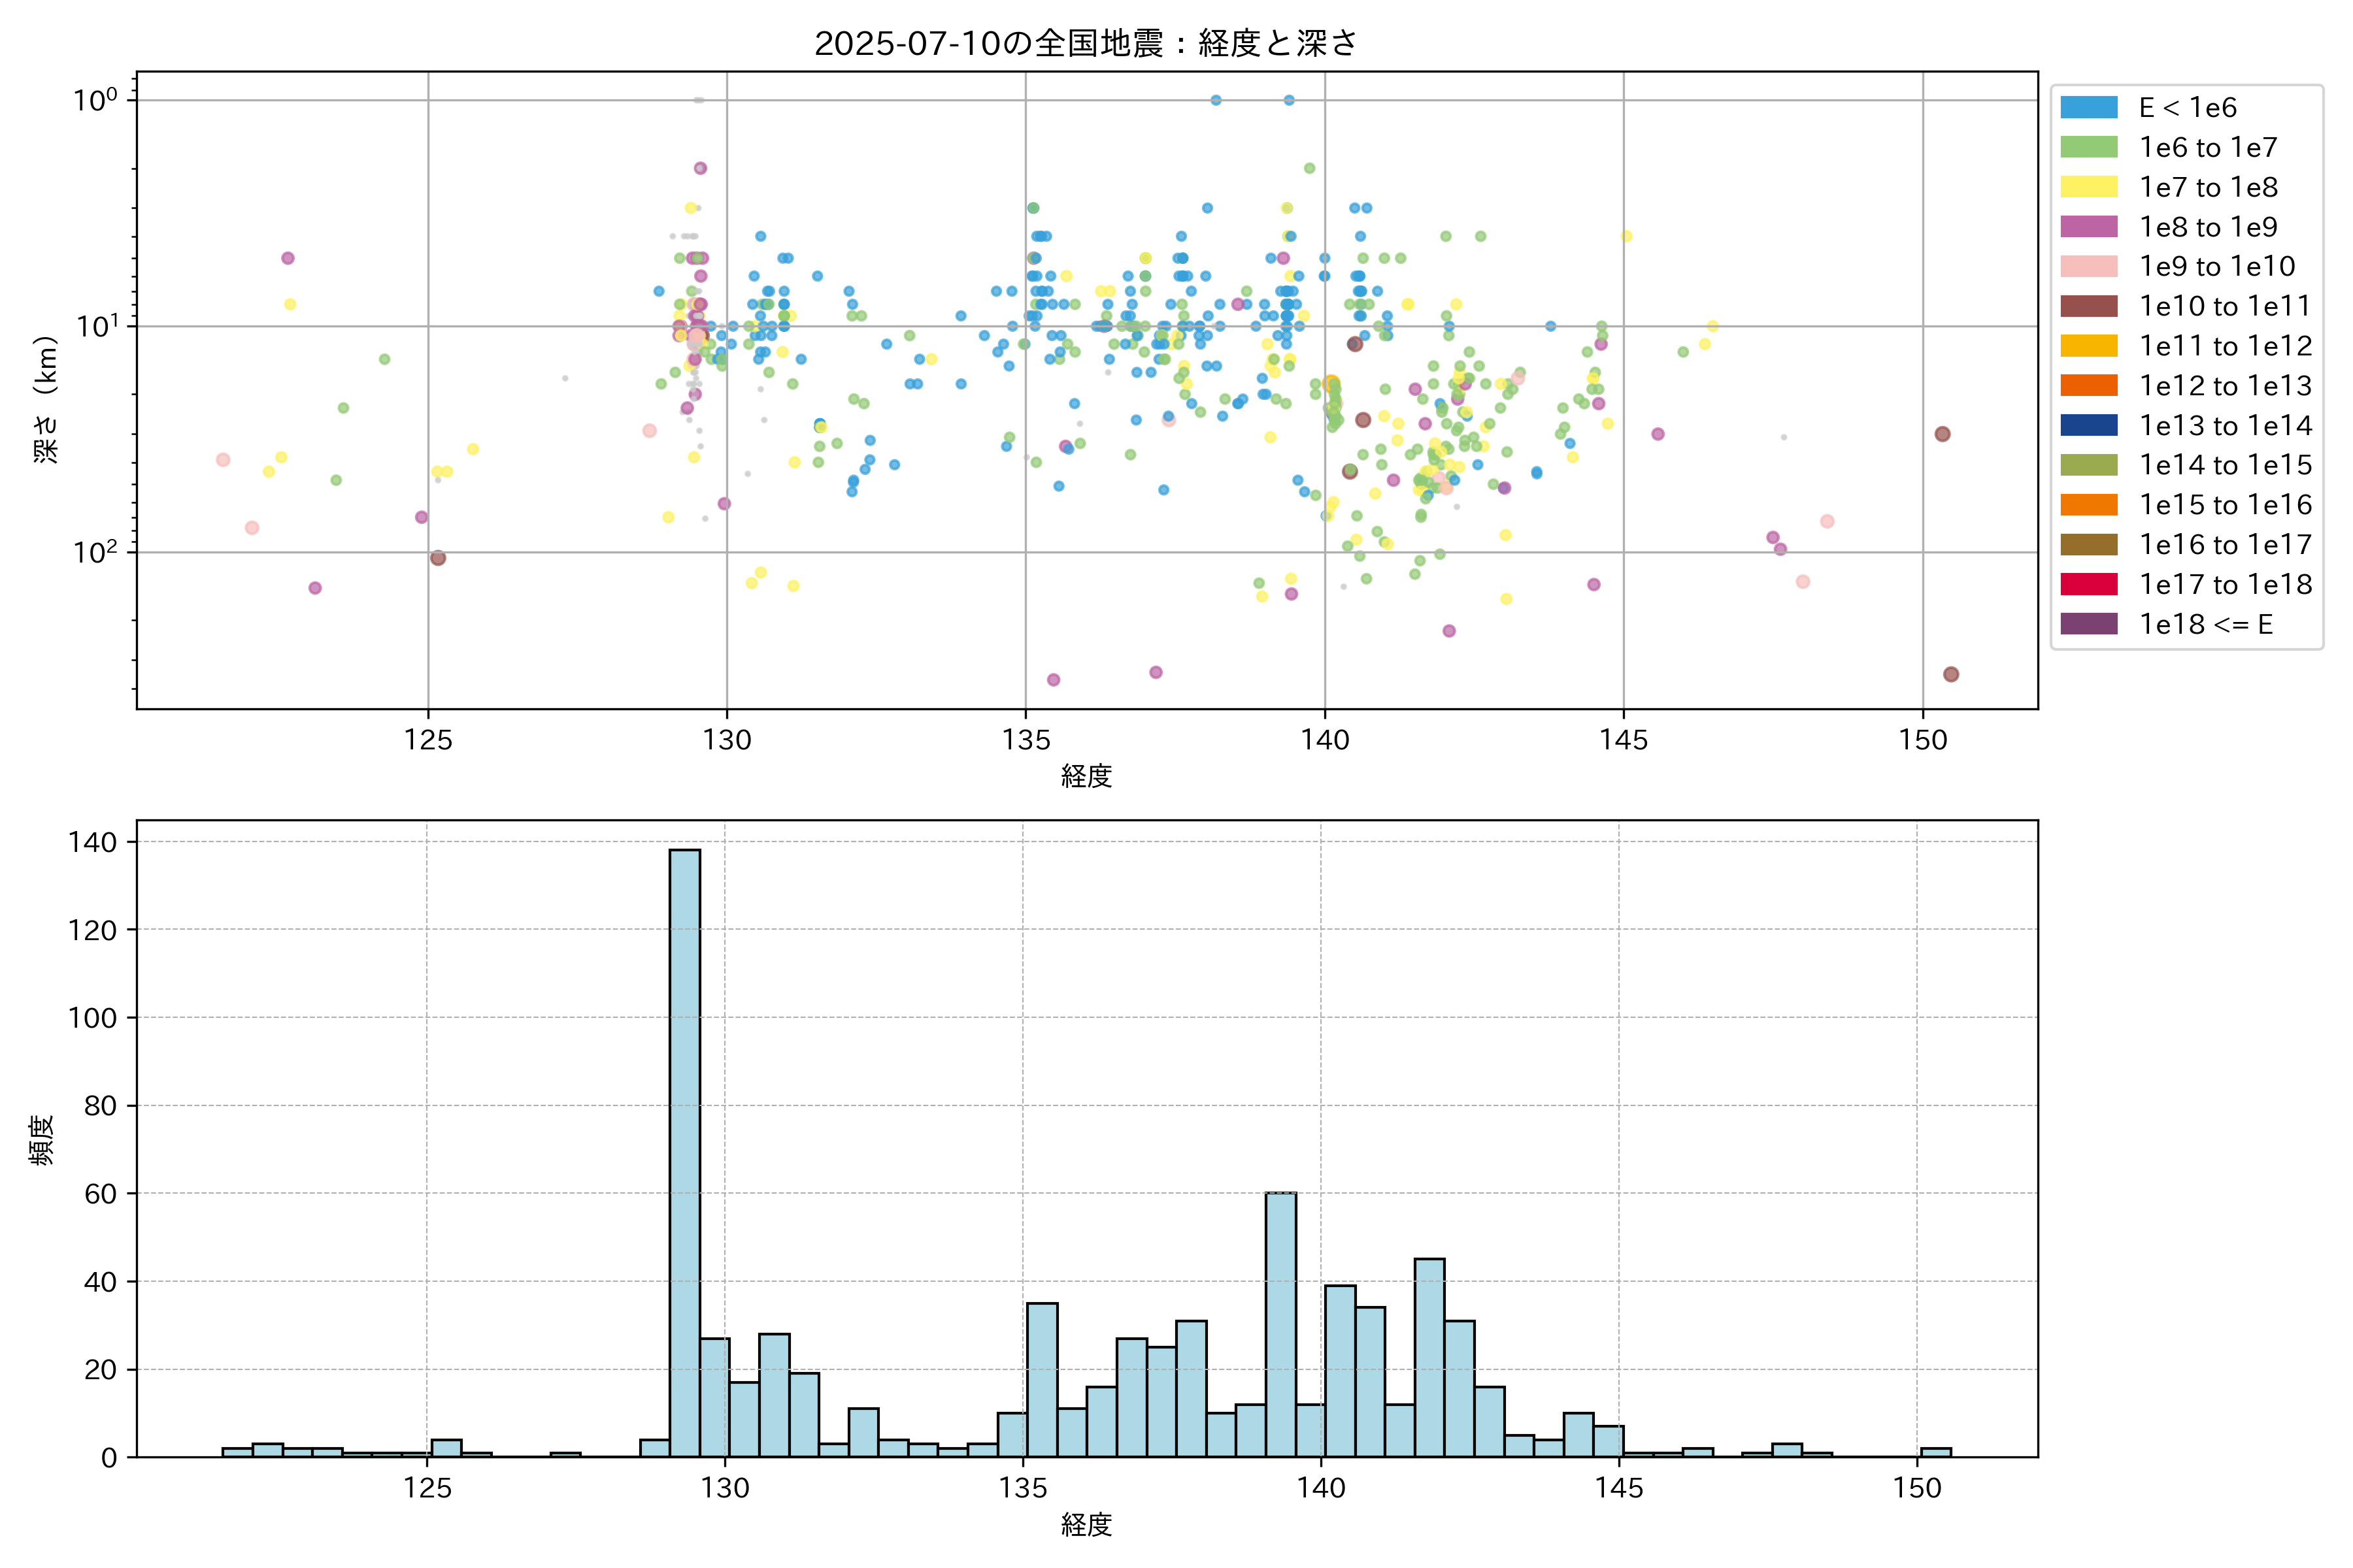Click the 経度 label under the scatter plot

tap(1086, 776)
